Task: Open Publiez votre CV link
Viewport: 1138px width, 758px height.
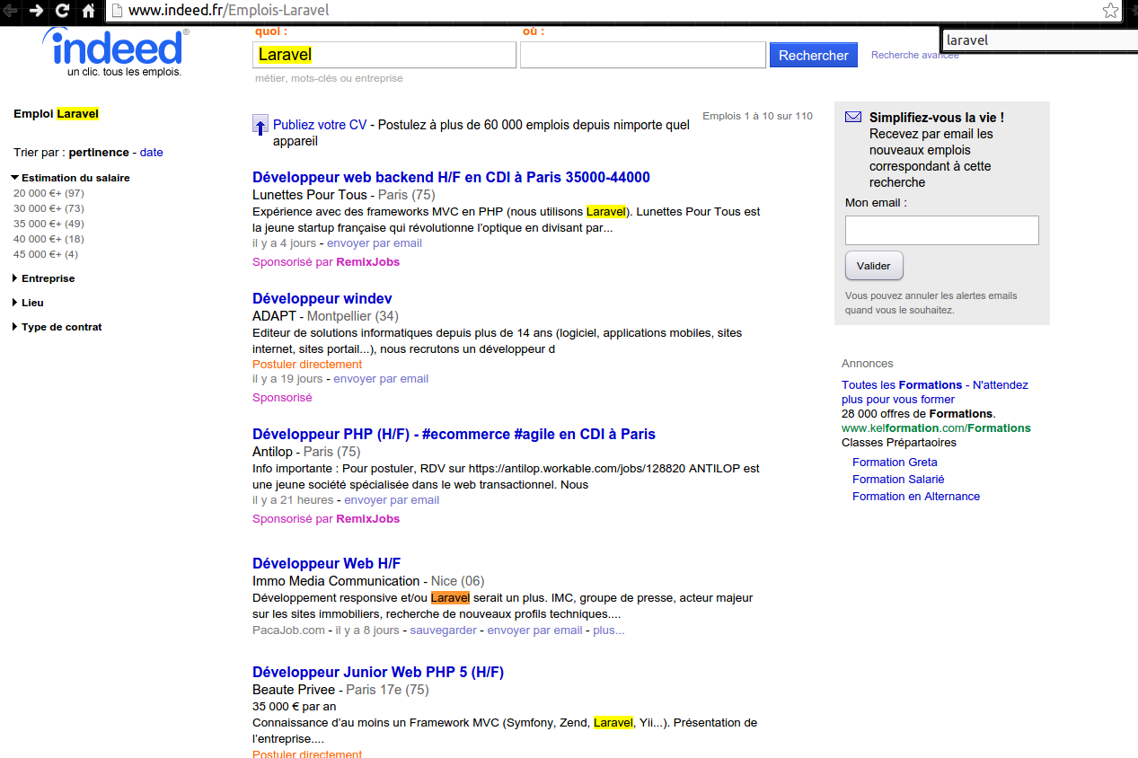Action: [320, 125]
